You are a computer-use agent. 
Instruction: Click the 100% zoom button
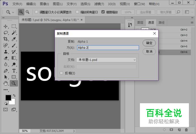click(128, 12)
